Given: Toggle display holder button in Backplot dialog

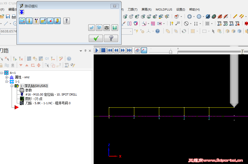Looking at the screenshot, I should tap(36, 21).
